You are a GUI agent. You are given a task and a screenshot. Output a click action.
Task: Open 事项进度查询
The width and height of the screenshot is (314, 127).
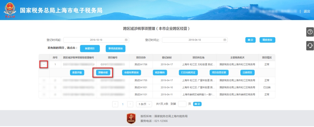coord(115,48)
